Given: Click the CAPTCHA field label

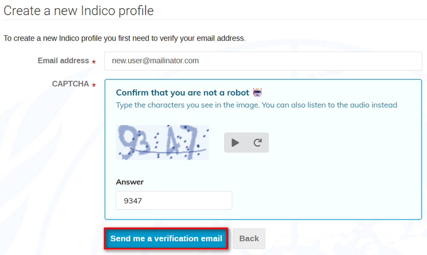Looking at the screenshot, I should click(70, 84).
